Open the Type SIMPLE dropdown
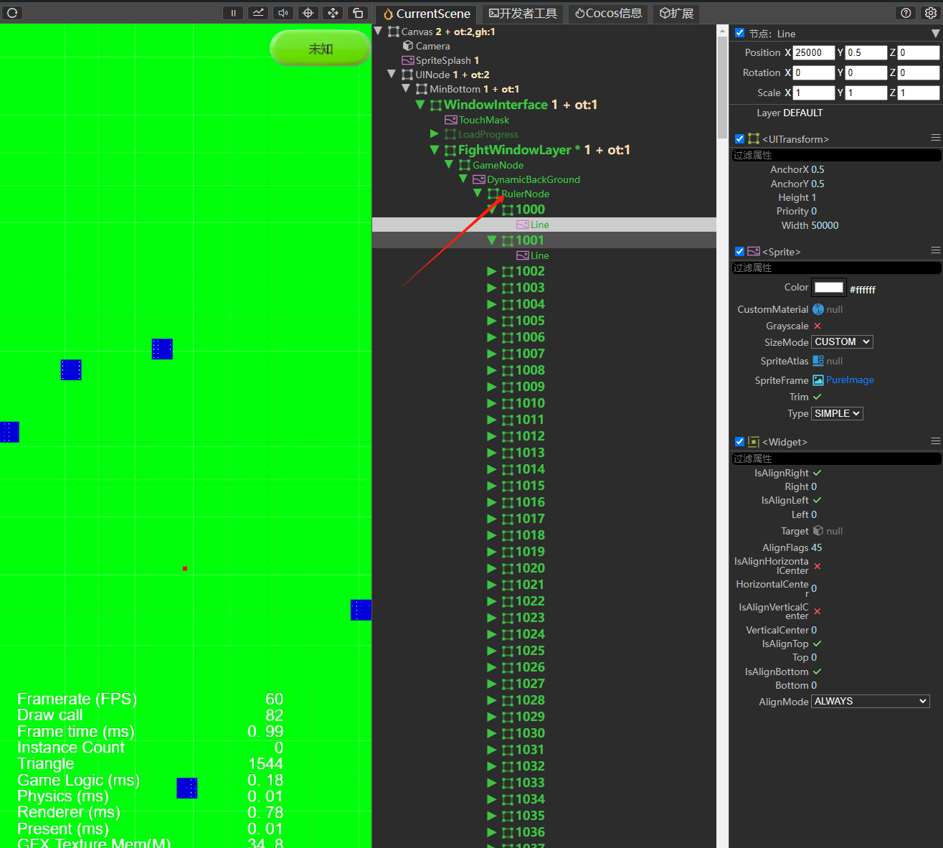Screen dimensions: 943x848 point(837,413)
